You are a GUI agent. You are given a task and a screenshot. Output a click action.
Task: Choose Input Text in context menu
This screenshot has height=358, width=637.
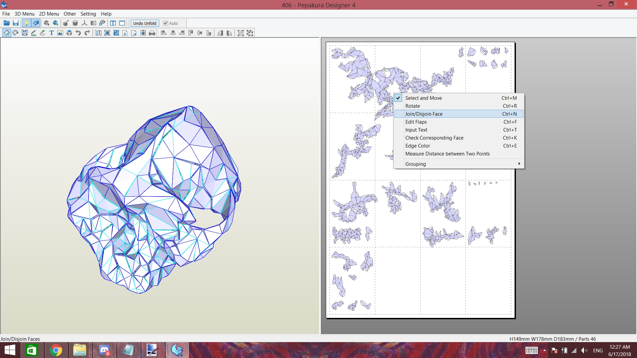click(x=459, y=130)
